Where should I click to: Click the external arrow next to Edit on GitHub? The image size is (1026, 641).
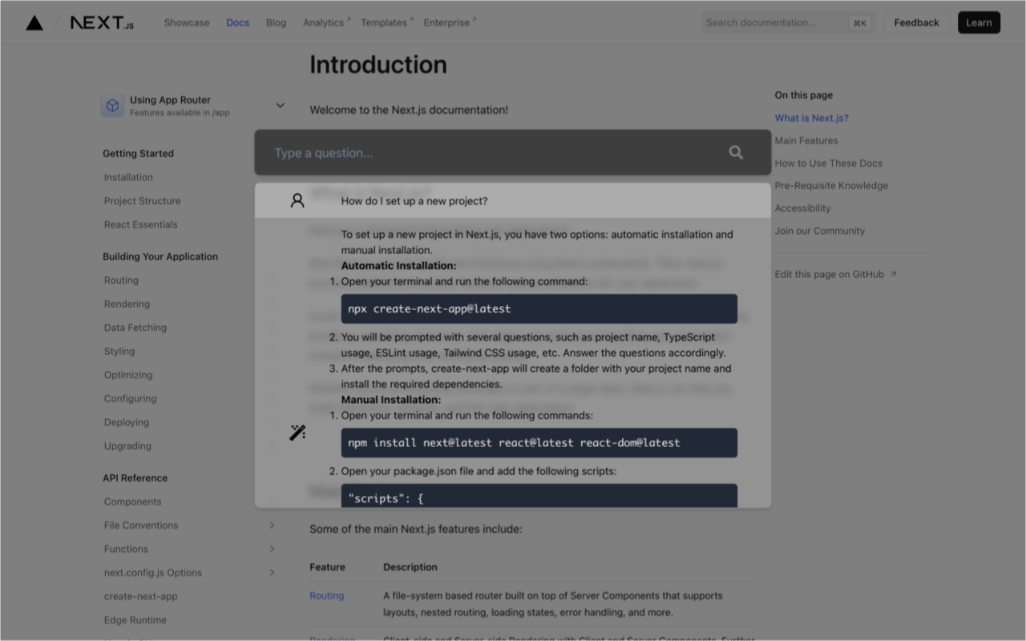coord(893,274)
